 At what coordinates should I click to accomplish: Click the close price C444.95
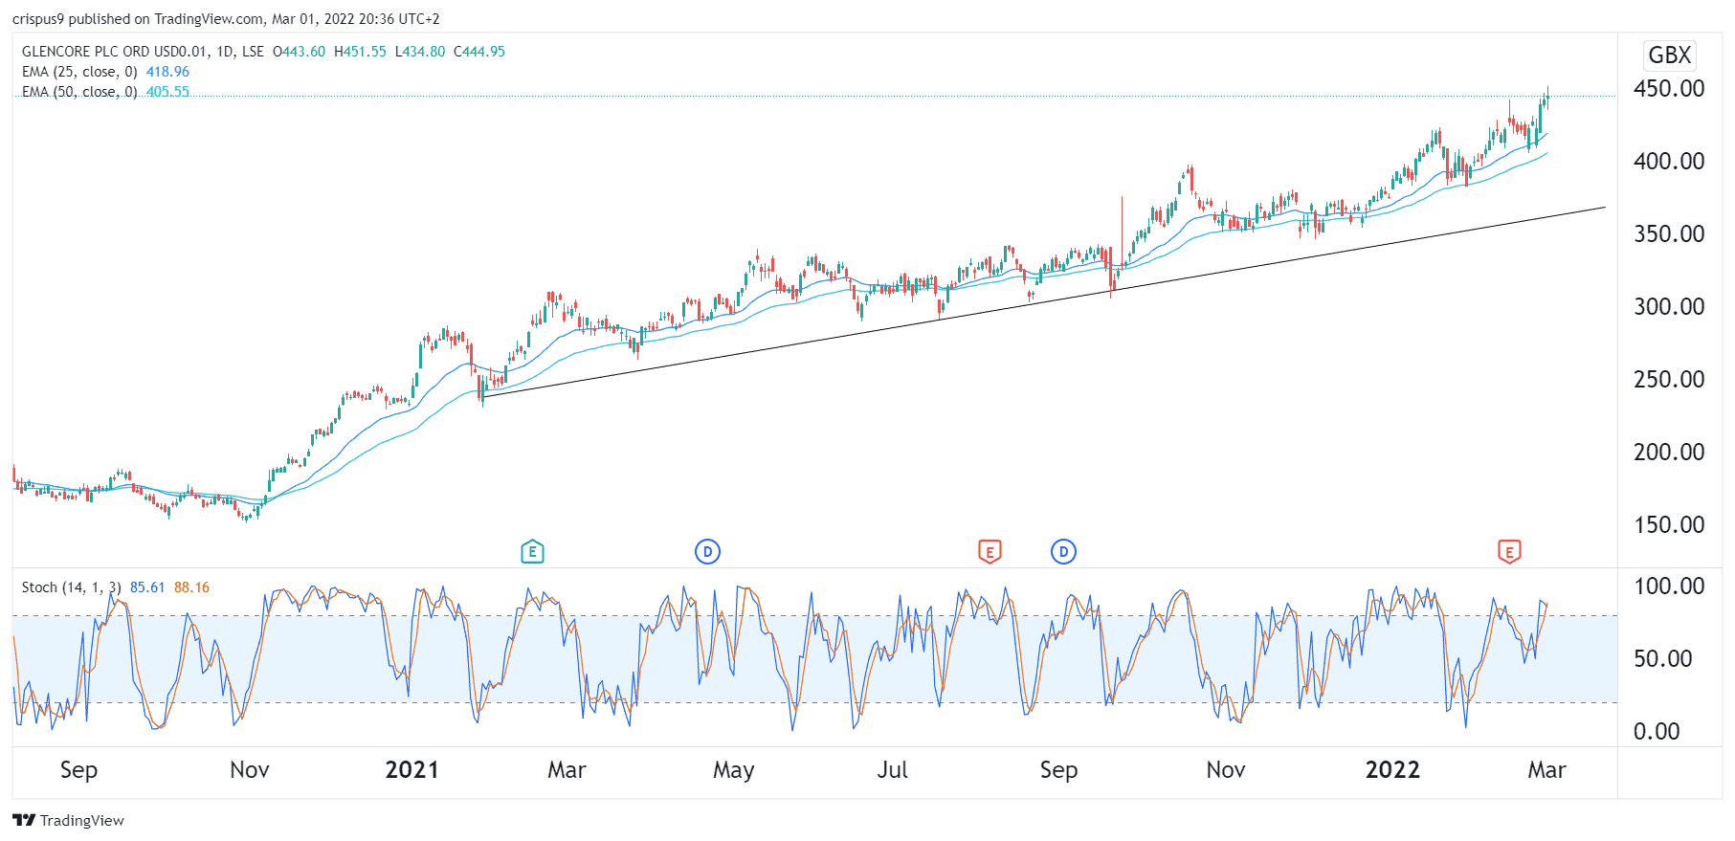click(x=479, y=52)
